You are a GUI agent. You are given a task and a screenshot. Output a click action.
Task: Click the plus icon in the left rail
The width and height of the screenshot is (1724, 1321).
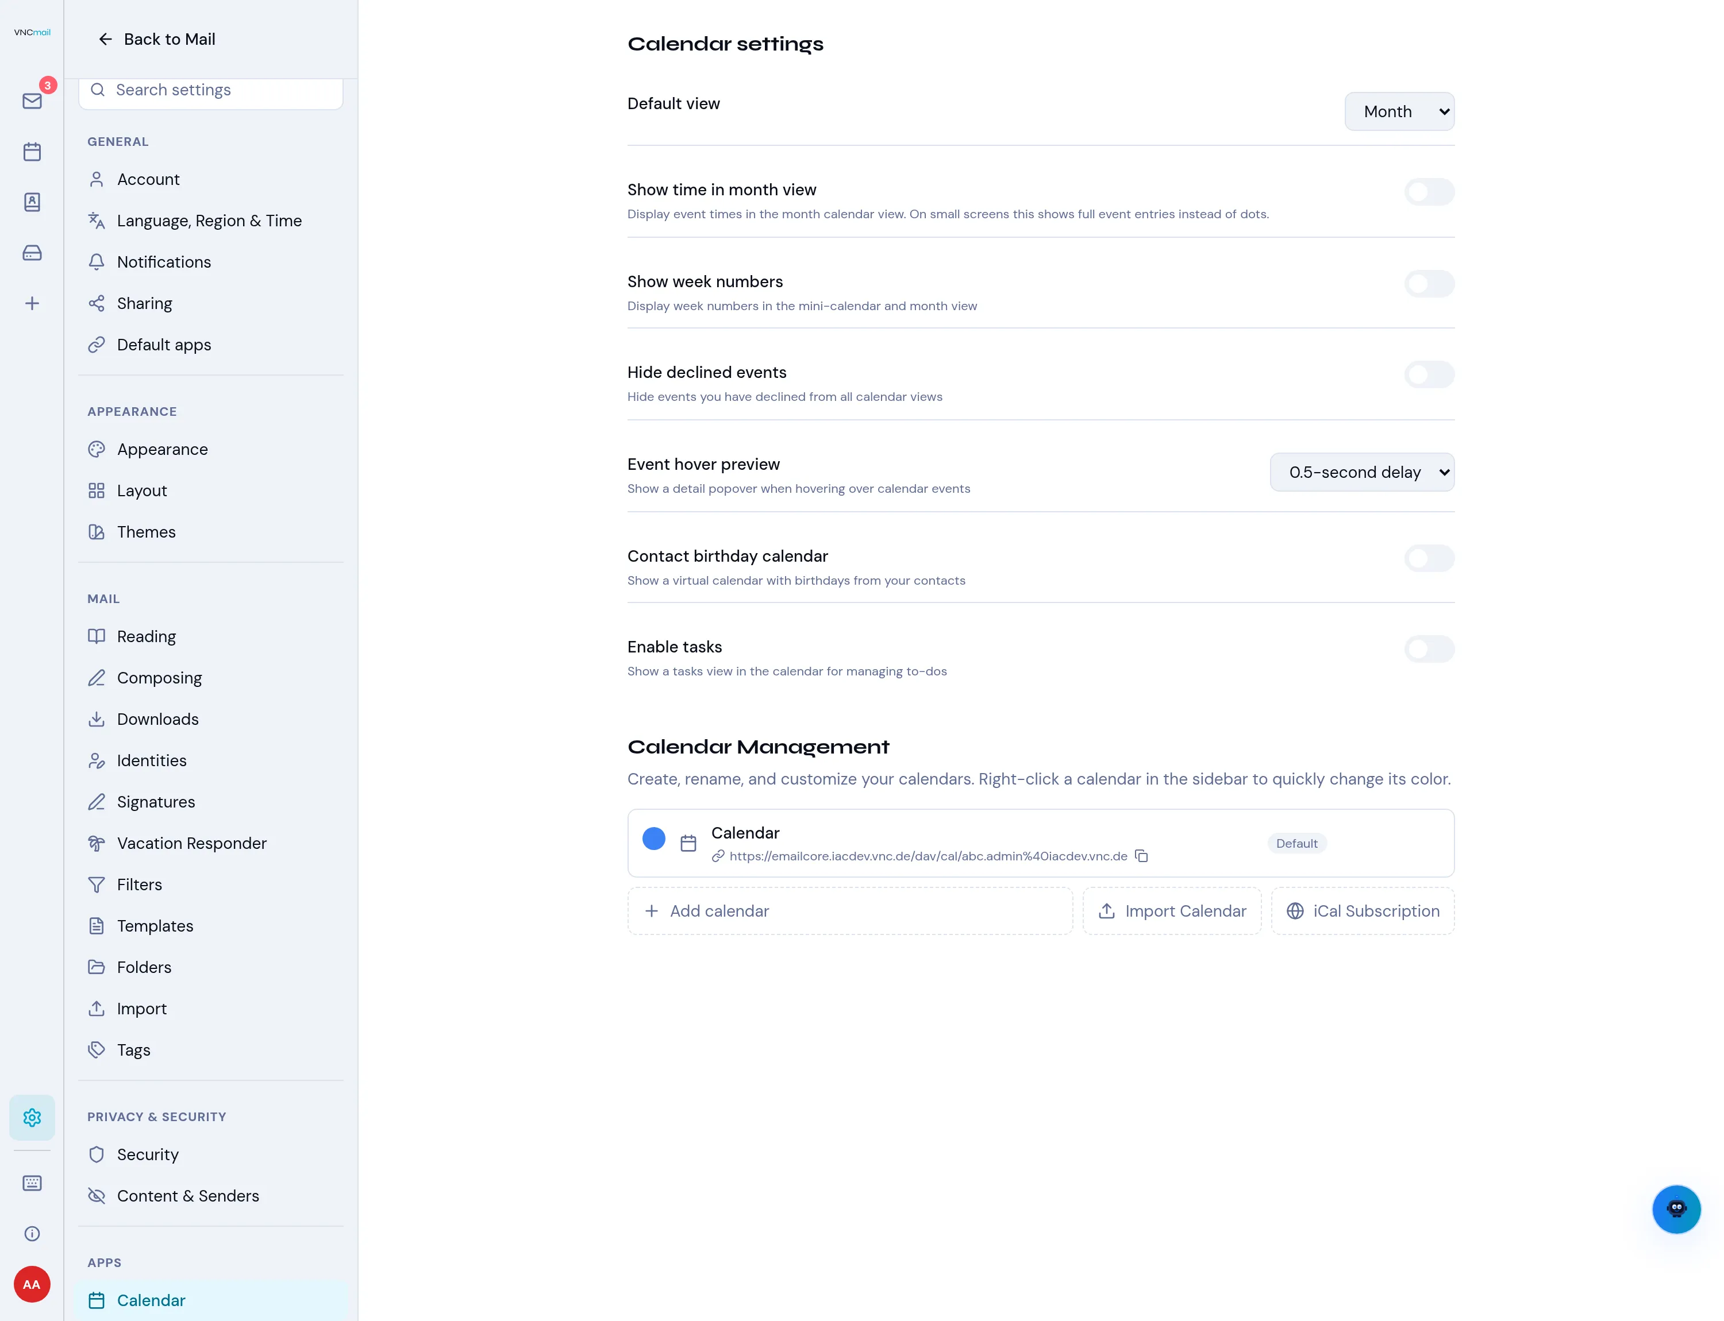coord(32,303)
